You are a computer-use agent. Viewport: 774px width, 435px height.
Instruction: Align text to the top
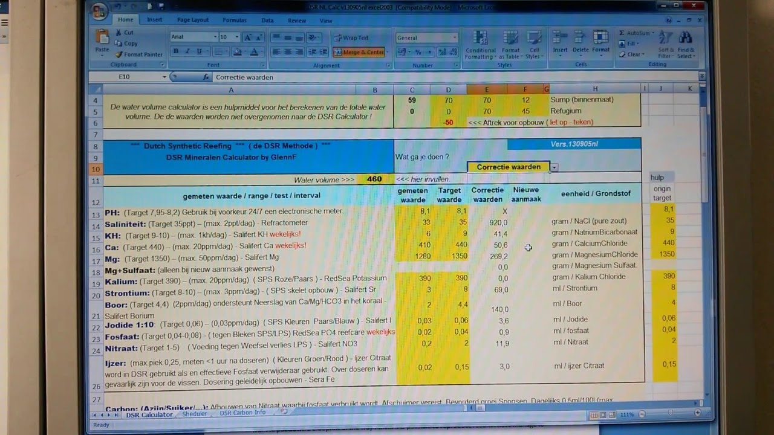click(276, 37)
